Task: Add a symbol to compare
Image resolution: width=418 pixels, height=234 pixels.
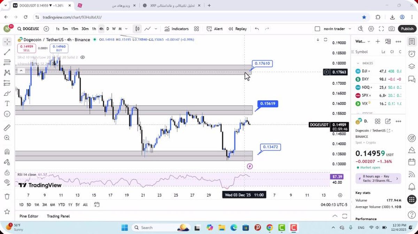Action: (x=46, y=29)
